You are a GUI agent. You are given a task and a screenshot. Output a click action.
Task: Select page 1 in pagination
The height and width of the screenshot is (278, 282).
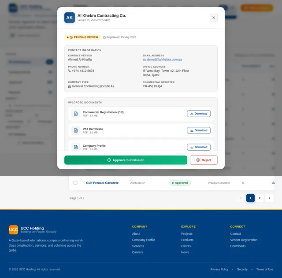(x=250, y=198)
